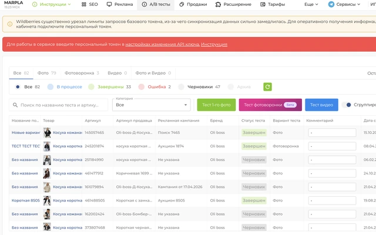This screenshot has height=235, width=376.
Task: Click the Аукцион 1874 campaign cell
Action: 171,146
